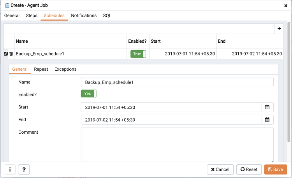Click the Enabled? form label

27,94
